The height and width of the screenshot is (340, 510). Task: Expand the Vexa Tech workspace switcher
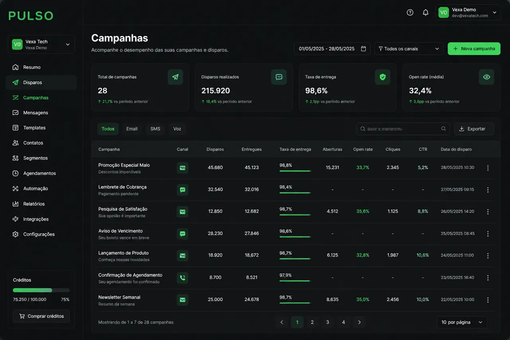[41, 45]
